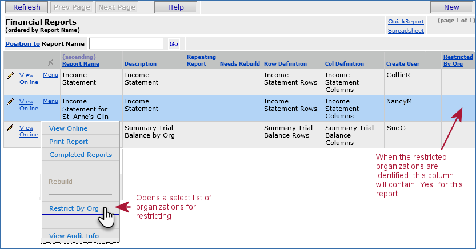Focus the Position to Report Name text field
This screenshot has width=476, height=249.
coord(126,44)
